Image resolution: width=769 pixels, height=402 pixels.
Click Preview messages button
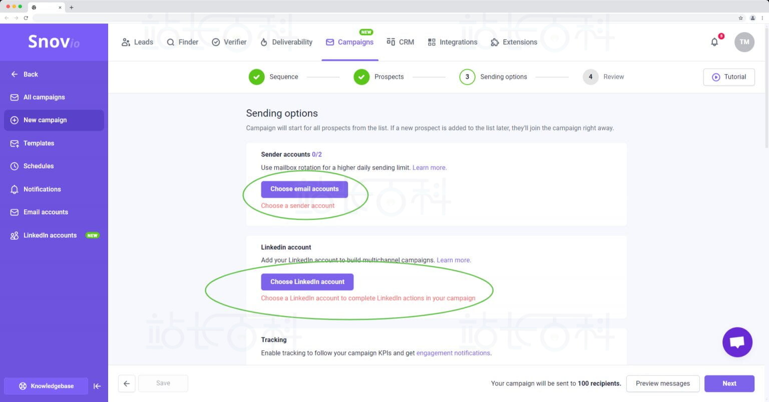coord(663,383)
